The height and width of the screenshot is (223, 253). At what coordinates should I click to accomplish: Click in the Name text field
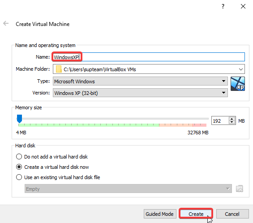[x=149, y=57]
